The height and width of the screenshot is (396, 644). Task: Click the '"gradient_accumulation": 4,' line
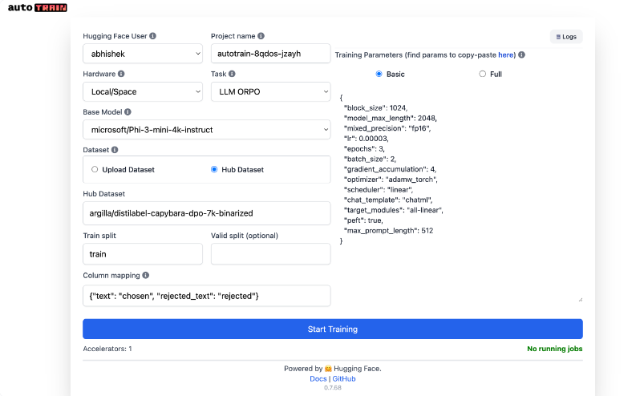click(391, 169)
